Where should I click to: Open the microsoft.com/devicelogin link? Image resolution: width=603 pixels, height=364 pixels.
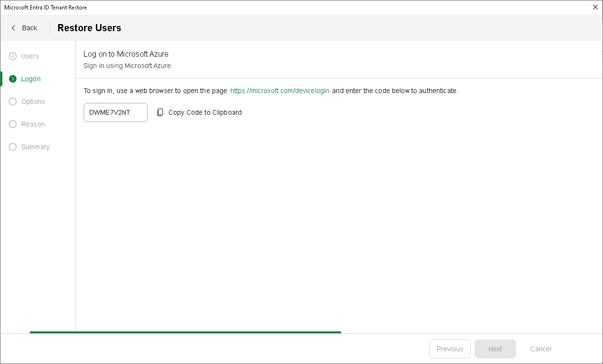[280, 91]
